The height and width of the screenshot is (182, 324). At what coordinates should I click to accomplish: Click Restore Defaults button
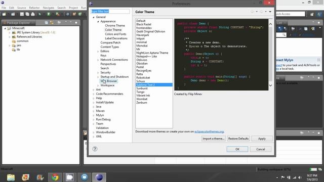click(238, 139)
